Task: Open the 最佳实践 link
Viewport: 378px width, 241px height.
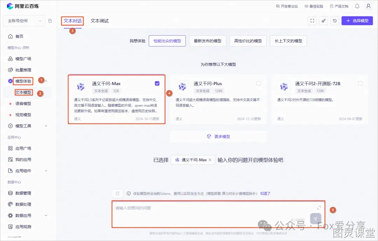Action: (314, 6)
